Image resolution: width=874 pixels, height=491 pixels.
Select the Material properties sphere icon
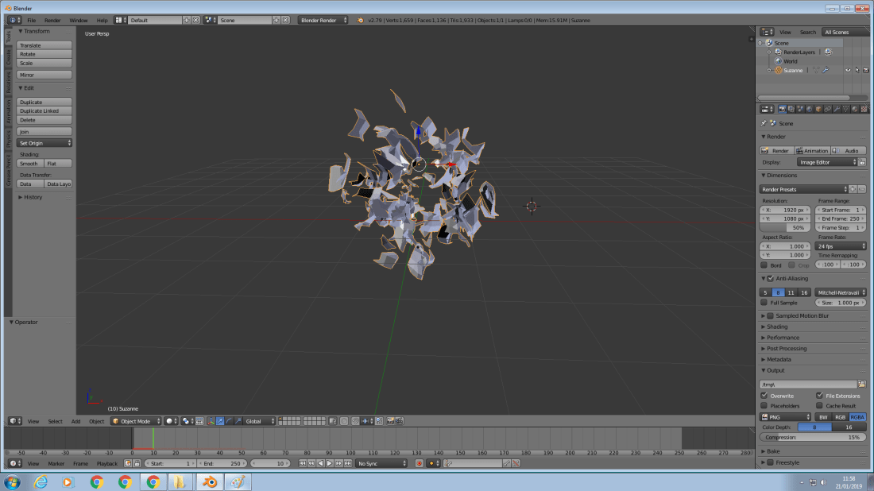(x=854, y=109)
